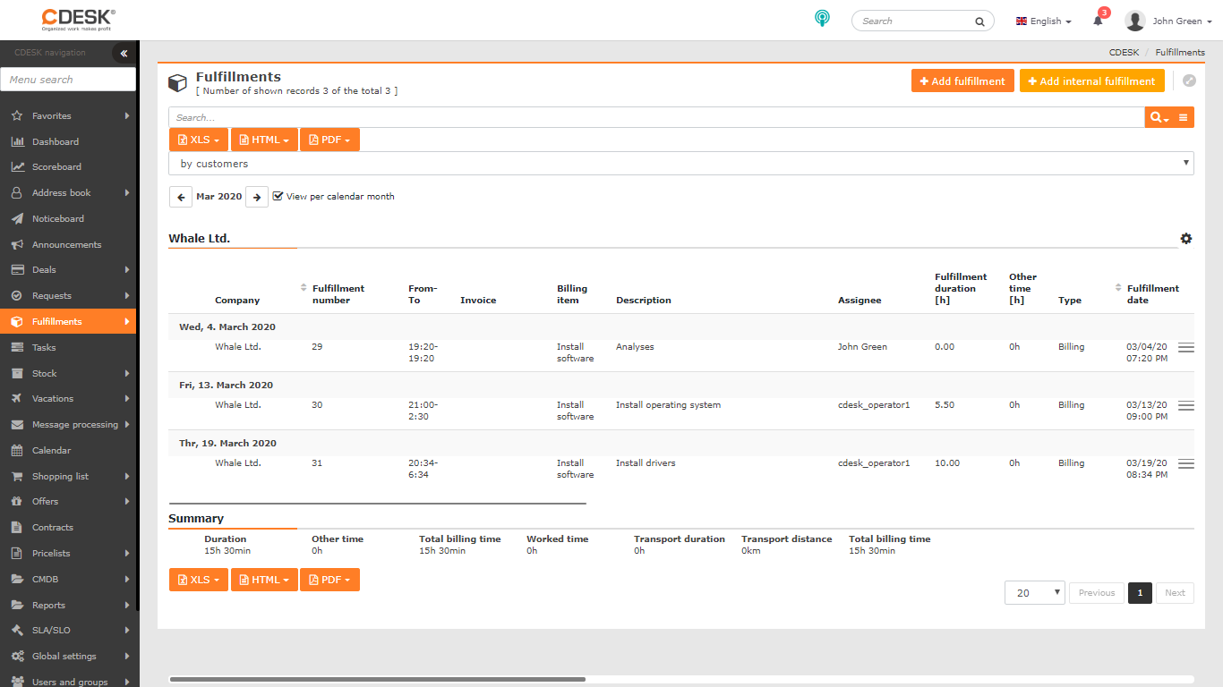Screen dimensions: 1223x687
Task: Collapse the CDESK navigation sidebar
Action: [124, 53]
